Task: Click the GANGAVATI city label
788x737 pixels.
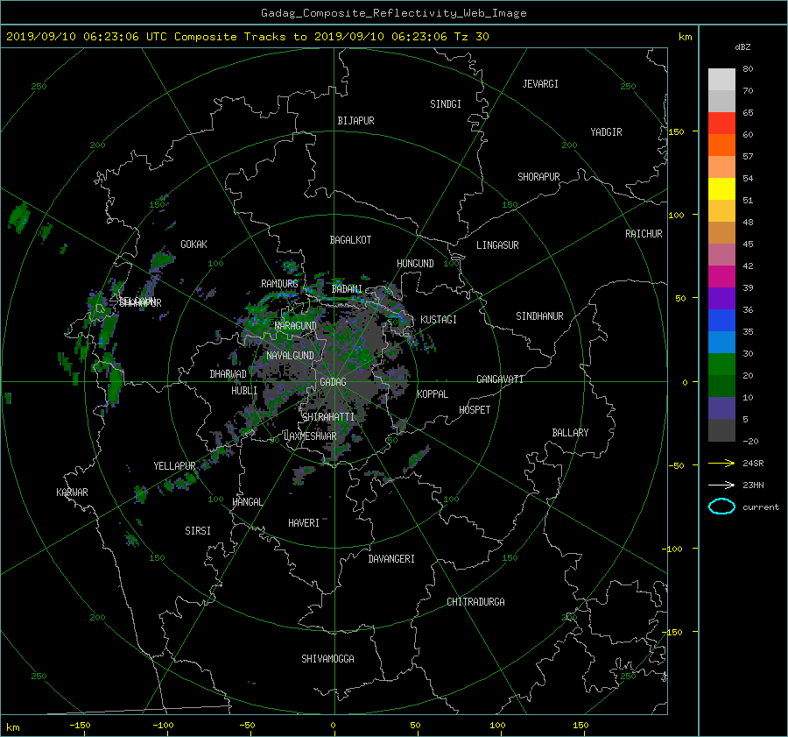Action: click(x=500, y=379)
